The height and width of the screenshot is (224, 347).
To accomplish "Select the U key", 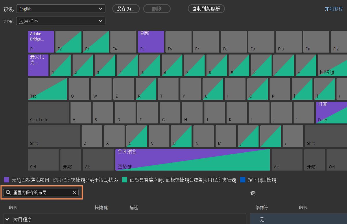I will 213,89.
